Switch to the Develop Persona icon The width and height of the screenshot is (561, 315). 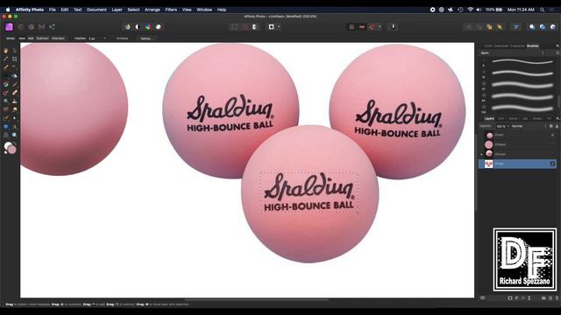tap(32, 27)
